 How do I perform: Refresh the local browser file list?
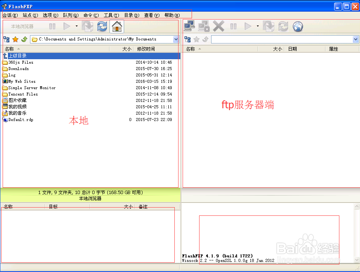102,26
